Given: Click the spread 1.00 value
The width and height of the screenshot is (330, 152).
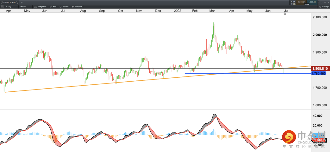Looking at the screenshot, I should point(307,4).
